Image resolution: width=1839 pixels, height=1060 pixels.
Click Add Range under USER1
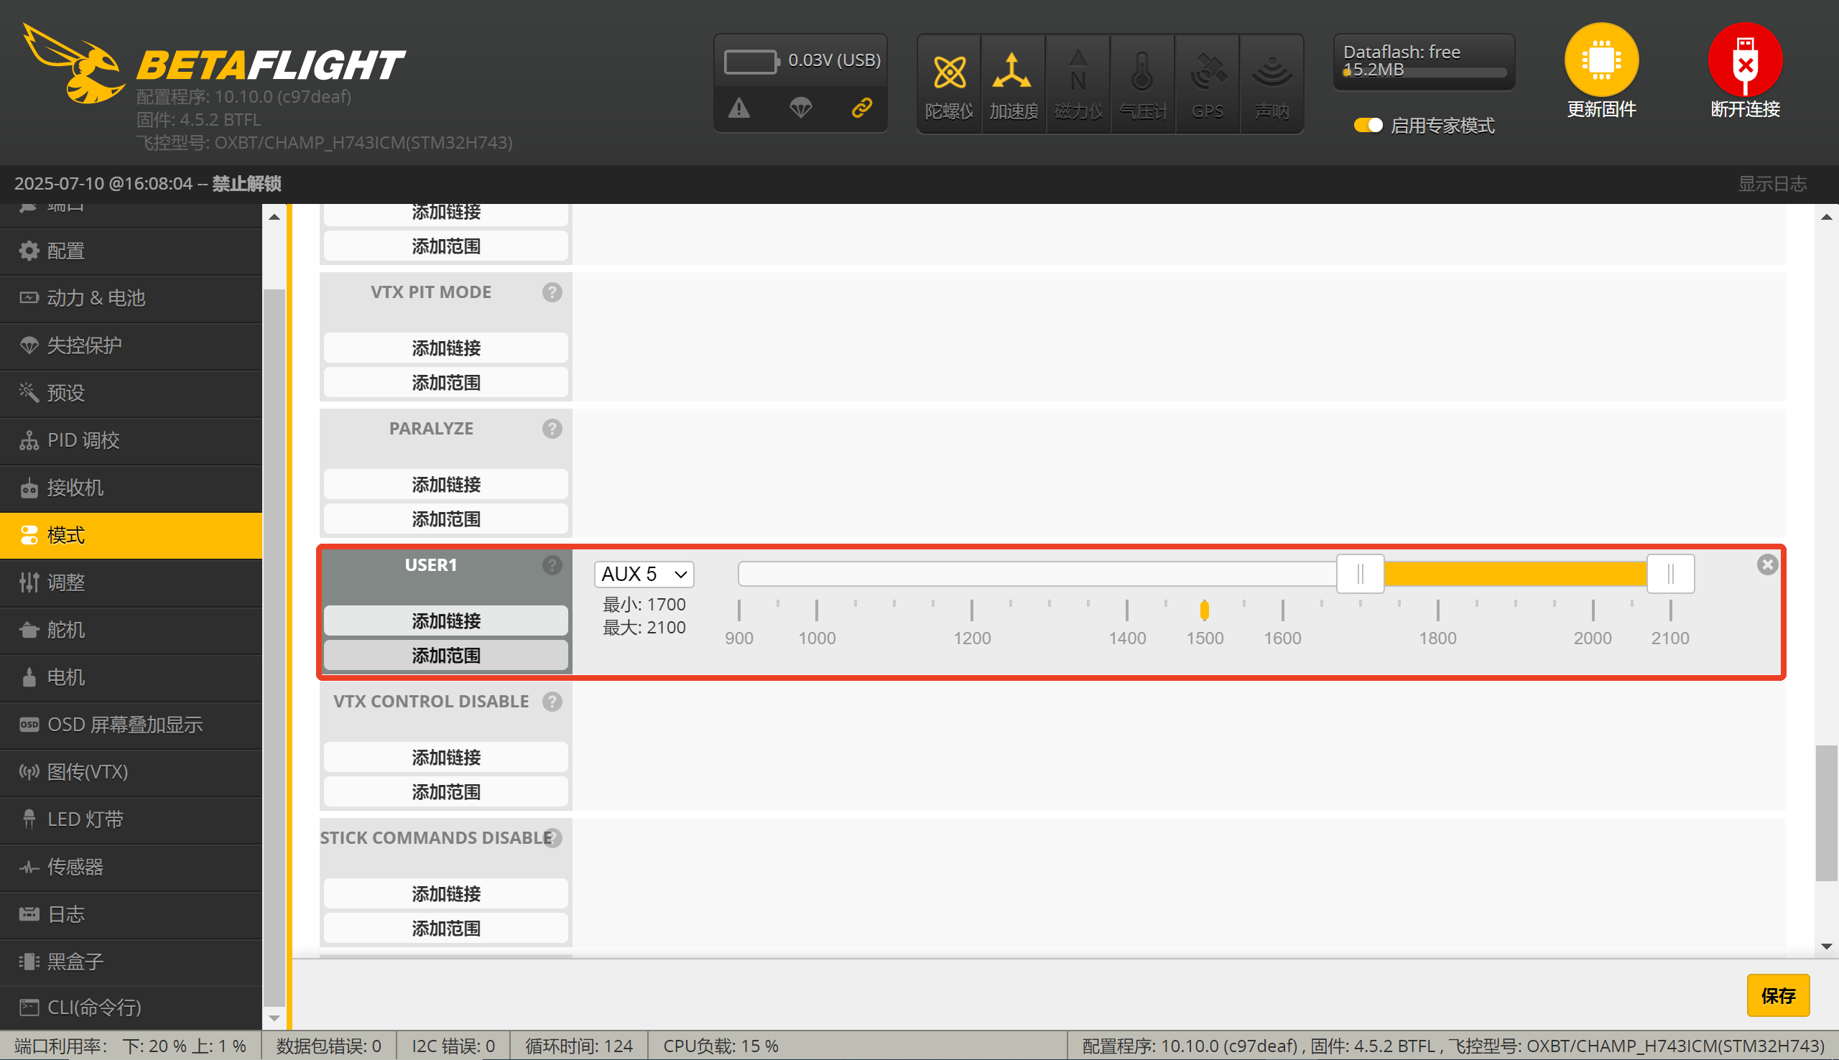coord(445,655)
